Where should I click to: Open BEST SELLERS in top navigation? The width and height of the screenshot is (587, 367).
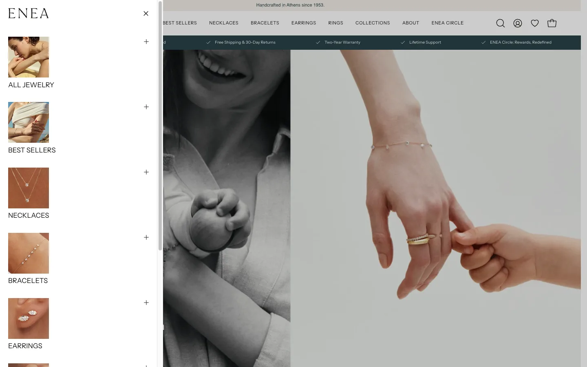(180, 23)
